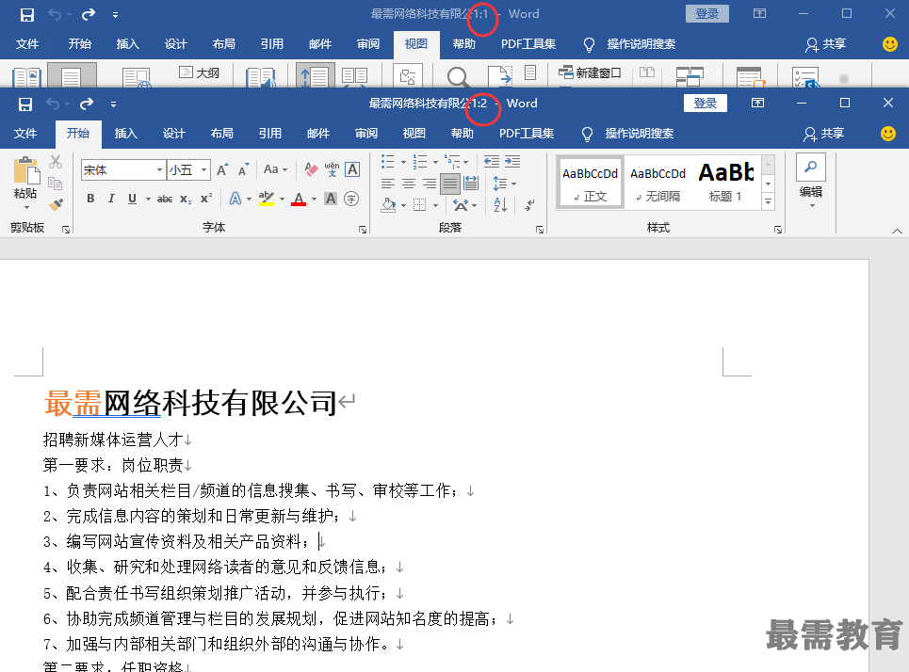This screenshot has width=909, height=672.
Task: Switch to 布局 tab in front window
Action: pos(222,134)
